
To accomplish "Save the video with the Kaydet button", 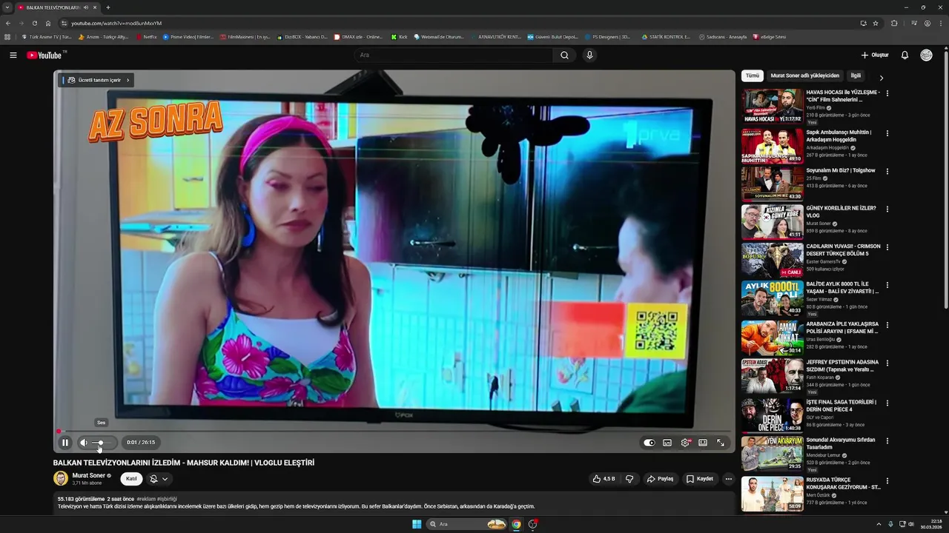I will click(700, 479).
